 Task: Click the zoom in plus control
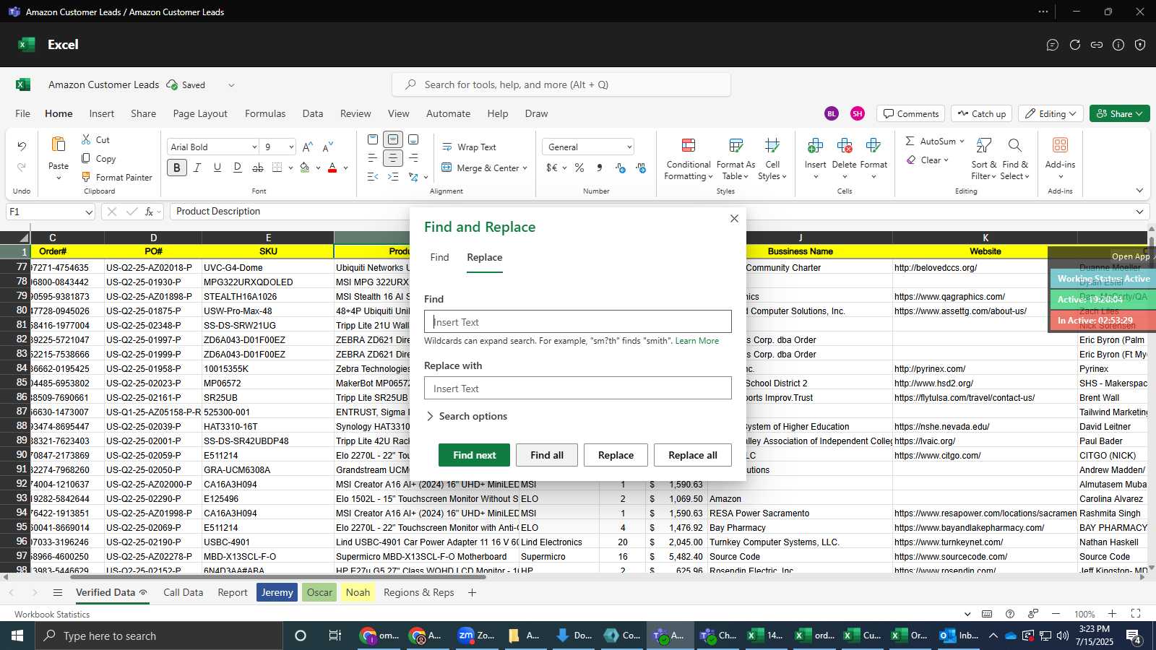(x=1113, y=614)
